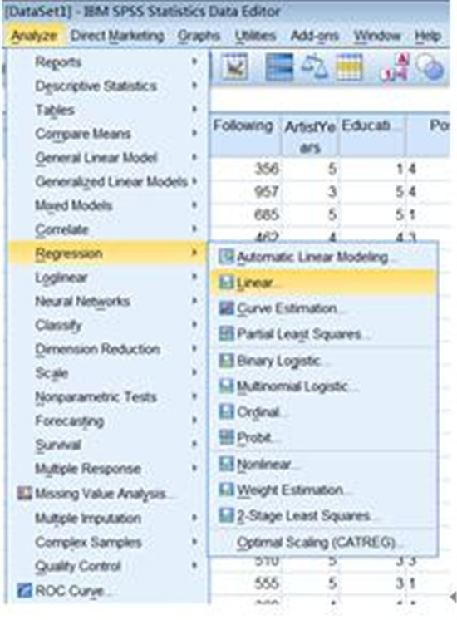Click the value labels toolbar icon
This screenshot has width=457, height=620.
pos(395,66)
